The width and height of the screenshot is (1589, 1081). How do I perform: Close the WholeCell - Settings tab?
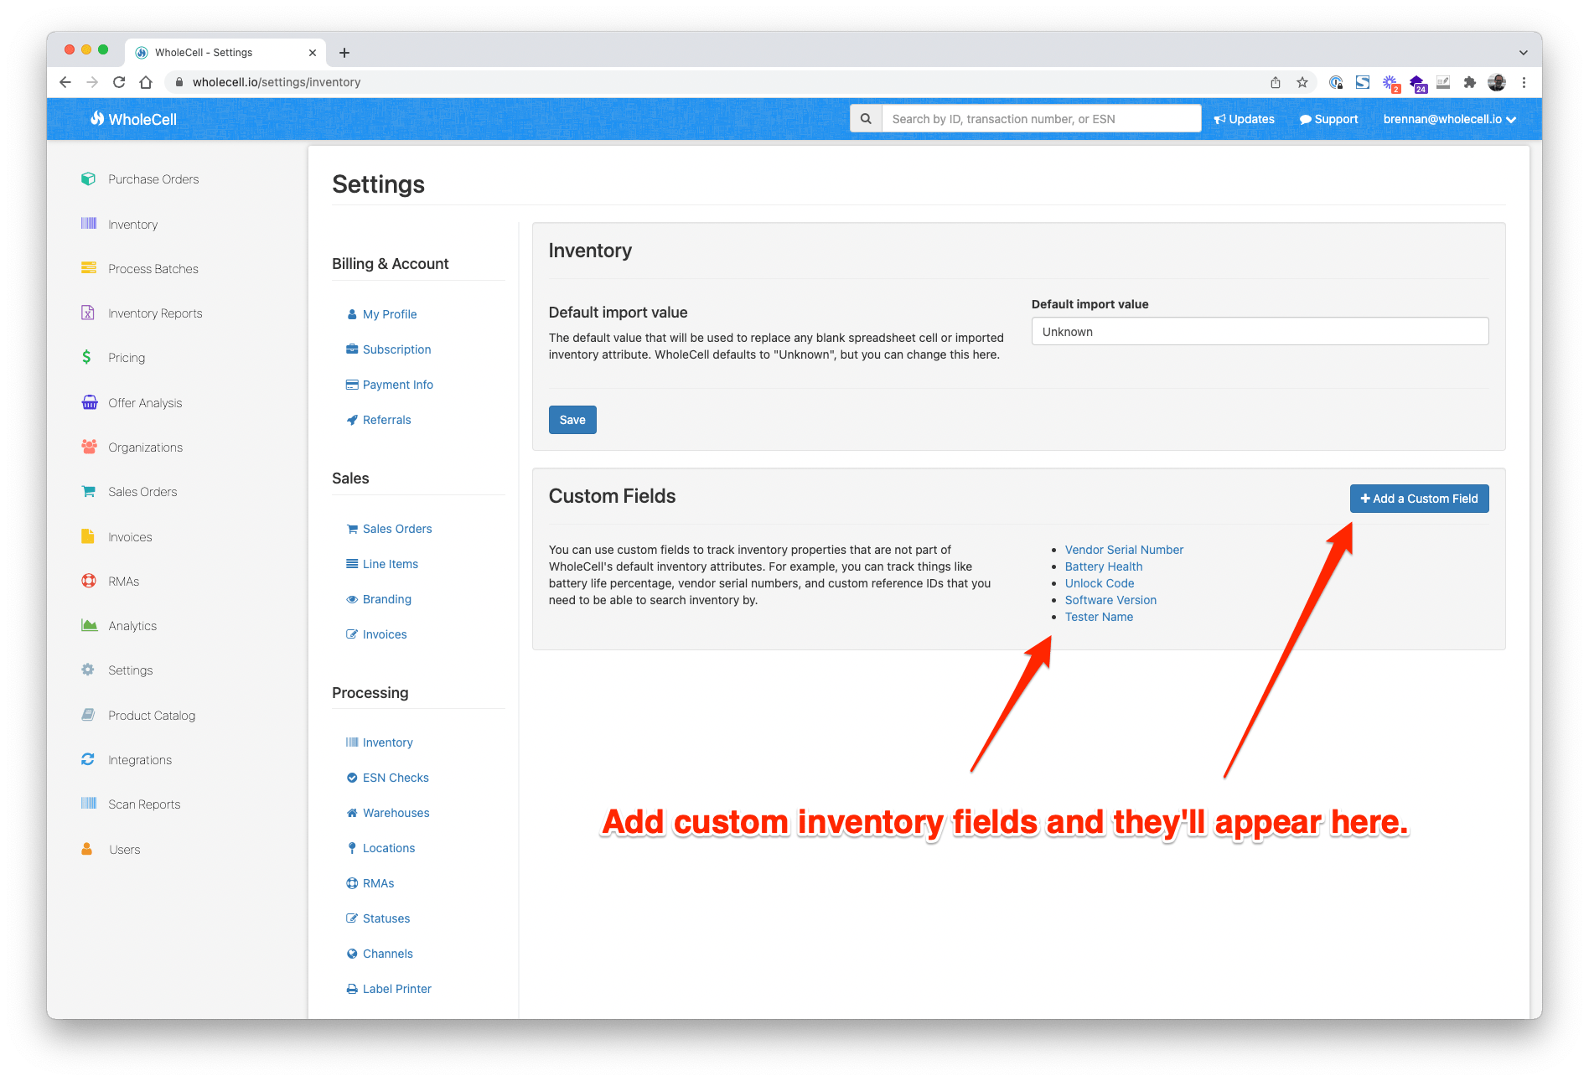(313, 52)
